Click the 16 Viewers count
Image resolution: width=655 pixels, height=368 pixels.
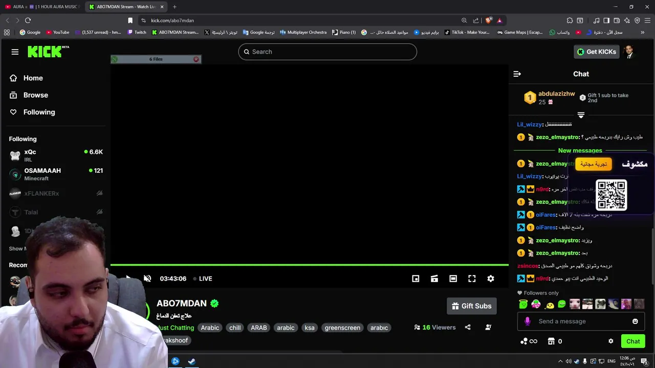click(435, 328)
